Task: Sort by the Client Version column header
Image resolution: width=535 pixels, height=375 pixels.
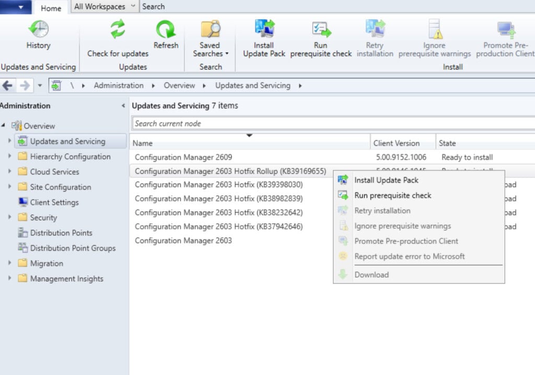Action: (403, 143)
